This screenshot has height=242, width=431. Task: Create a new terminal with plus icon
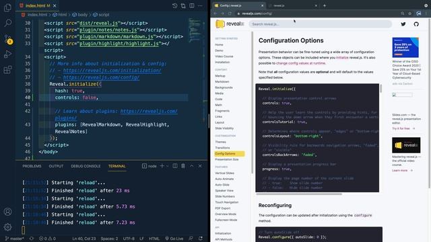pos(162,166)
